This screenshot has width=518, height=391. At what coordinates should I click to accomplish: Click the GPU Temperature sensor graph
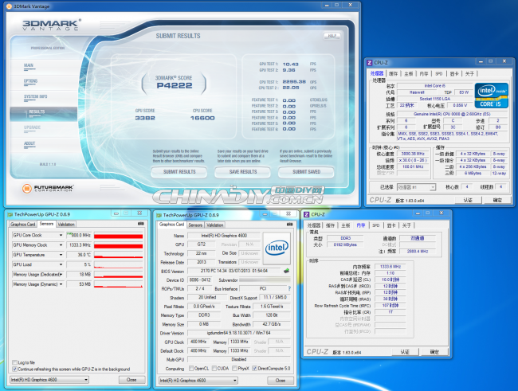coord(118,255)
